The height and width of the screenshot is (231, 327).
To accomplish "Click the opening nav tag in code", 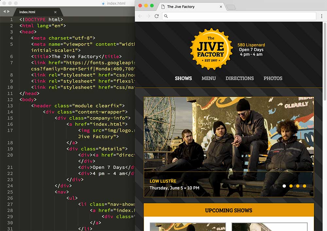I will click(62, 192).
